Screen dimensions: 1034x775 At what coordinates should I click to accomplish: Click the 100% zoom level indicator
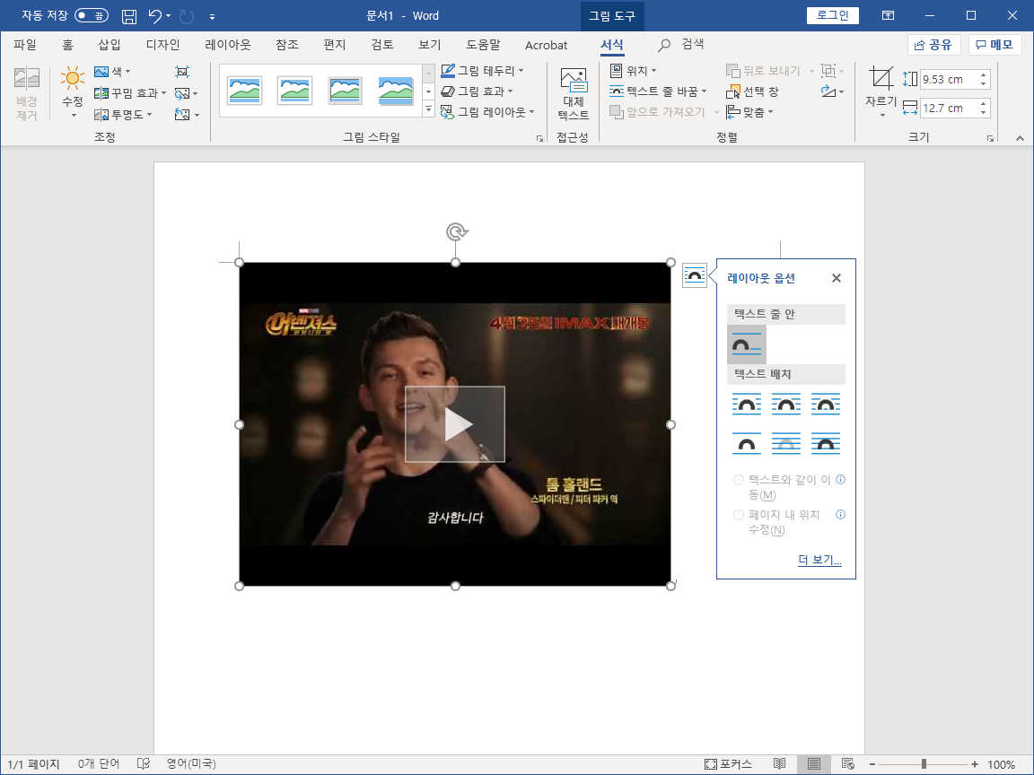(x=1001, y=764)
